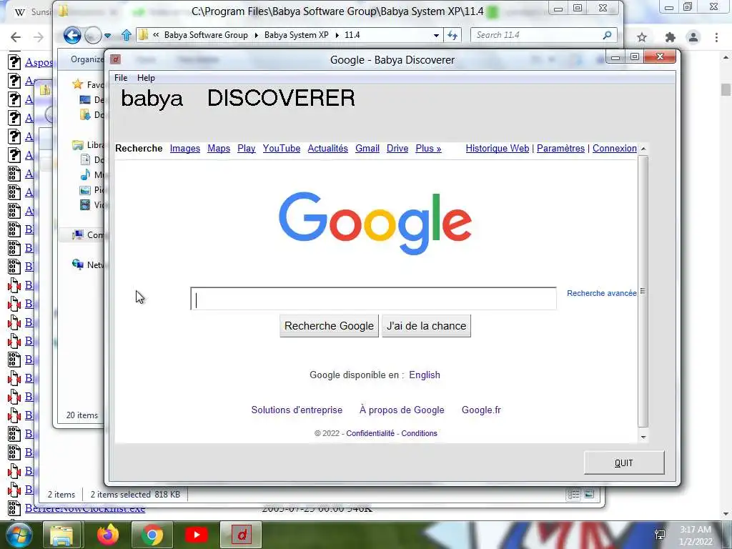
Task: Click the details view icon in rear Explorer
Action: coord(573,495)
